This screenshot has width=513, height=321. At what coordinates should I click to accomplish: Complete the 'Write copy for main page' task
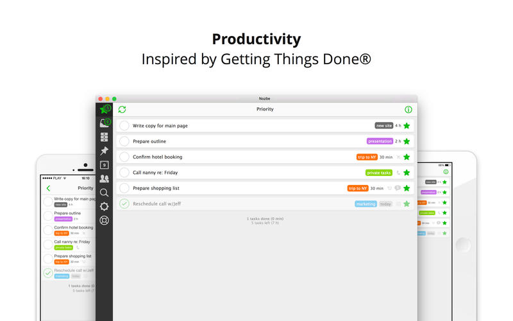124,126
